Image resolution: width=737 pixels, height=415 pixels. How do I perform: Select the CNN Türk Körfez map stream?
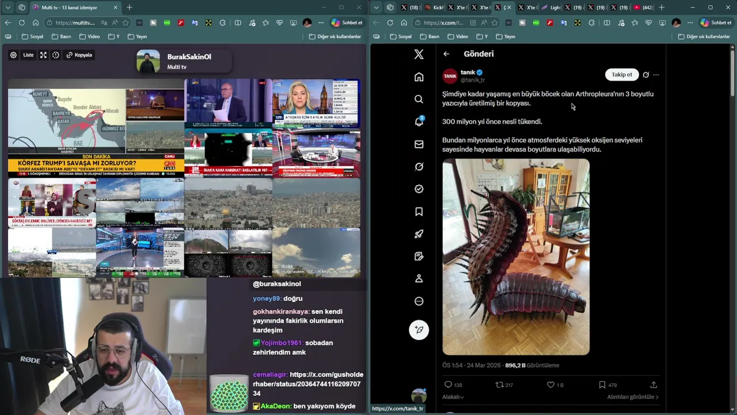pos(96,129)
